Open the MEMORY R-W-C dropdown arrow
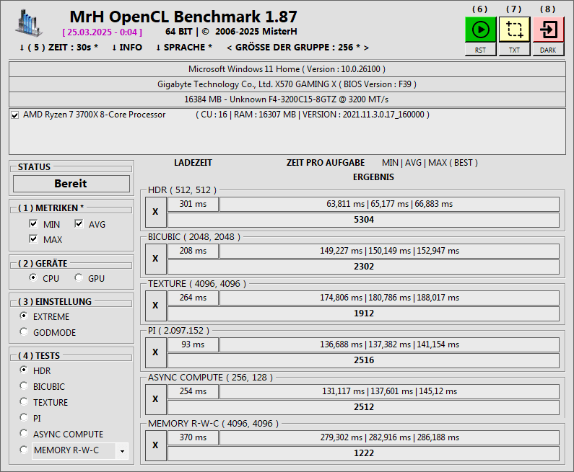 [122, 451]
